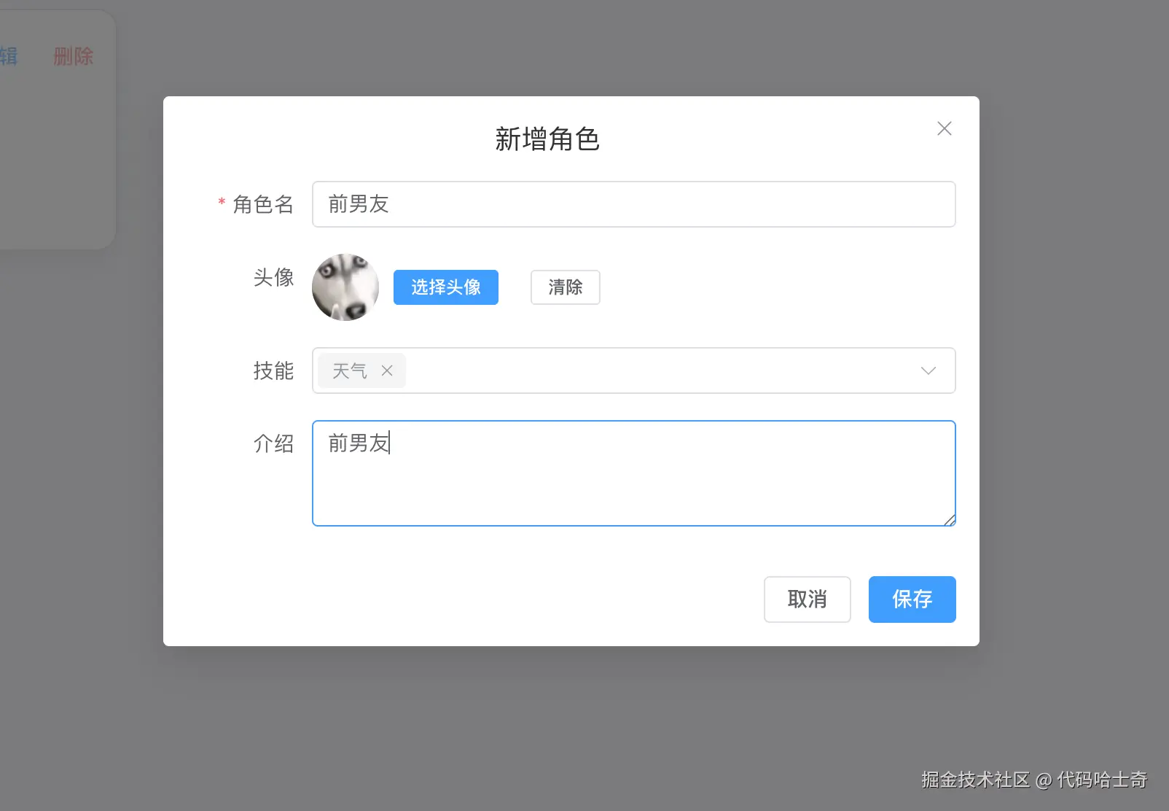Screen dimensions: 1169x811
Task: Click the 角色名 input containing 前男友
Action: 633,204
